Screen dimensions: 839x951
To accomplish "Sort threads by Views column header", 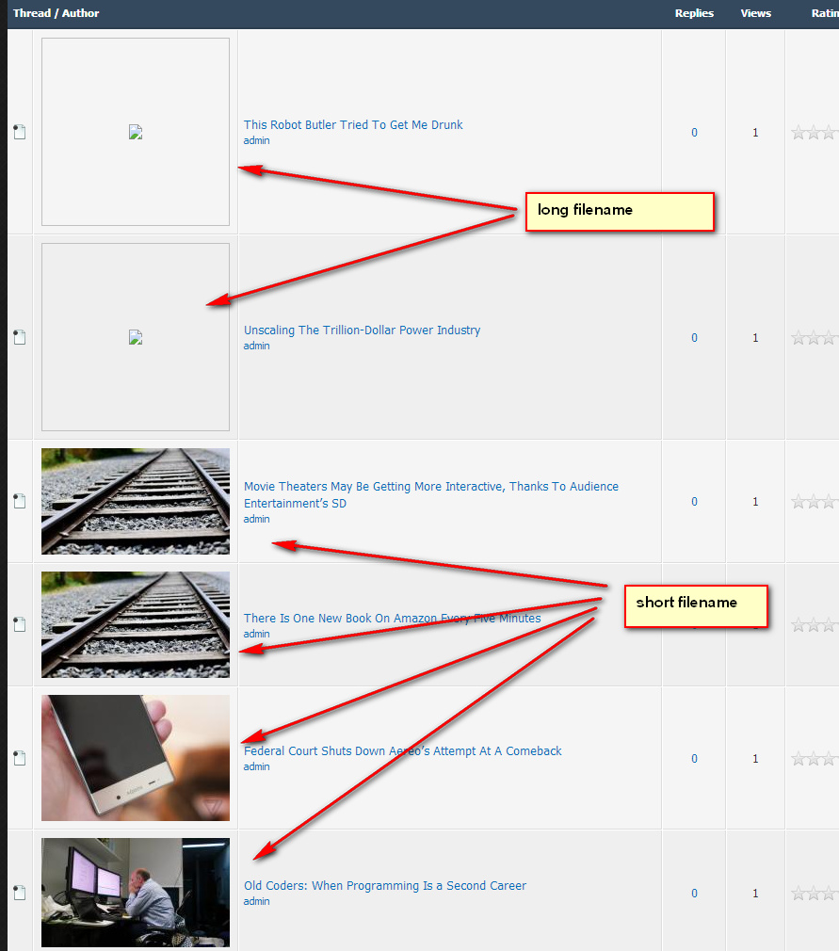I will point(755,13).
